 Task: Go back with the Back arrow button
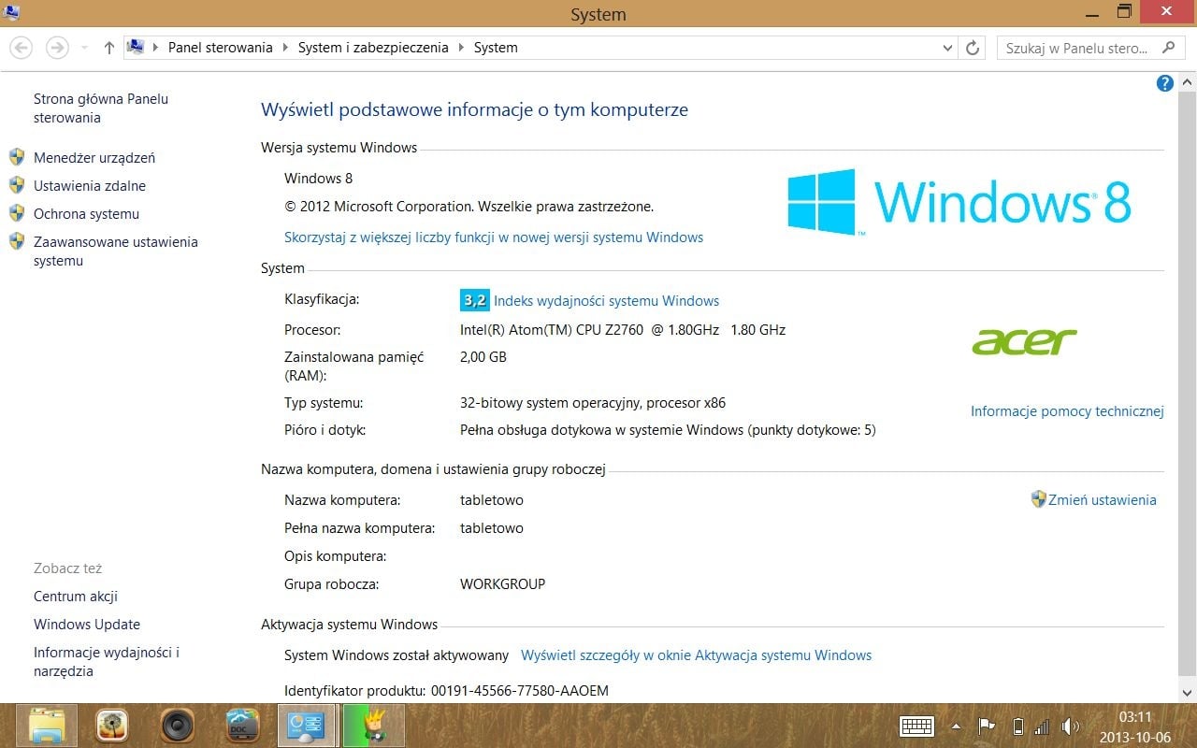point(21,48)
